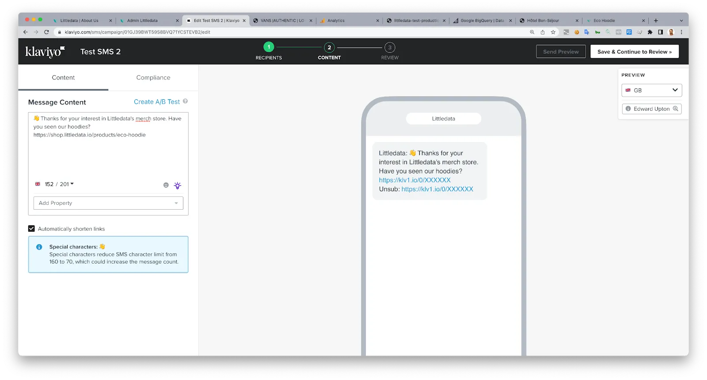
Task: Reload the page with the refresh icon
Action: click(x=46, y=32)
